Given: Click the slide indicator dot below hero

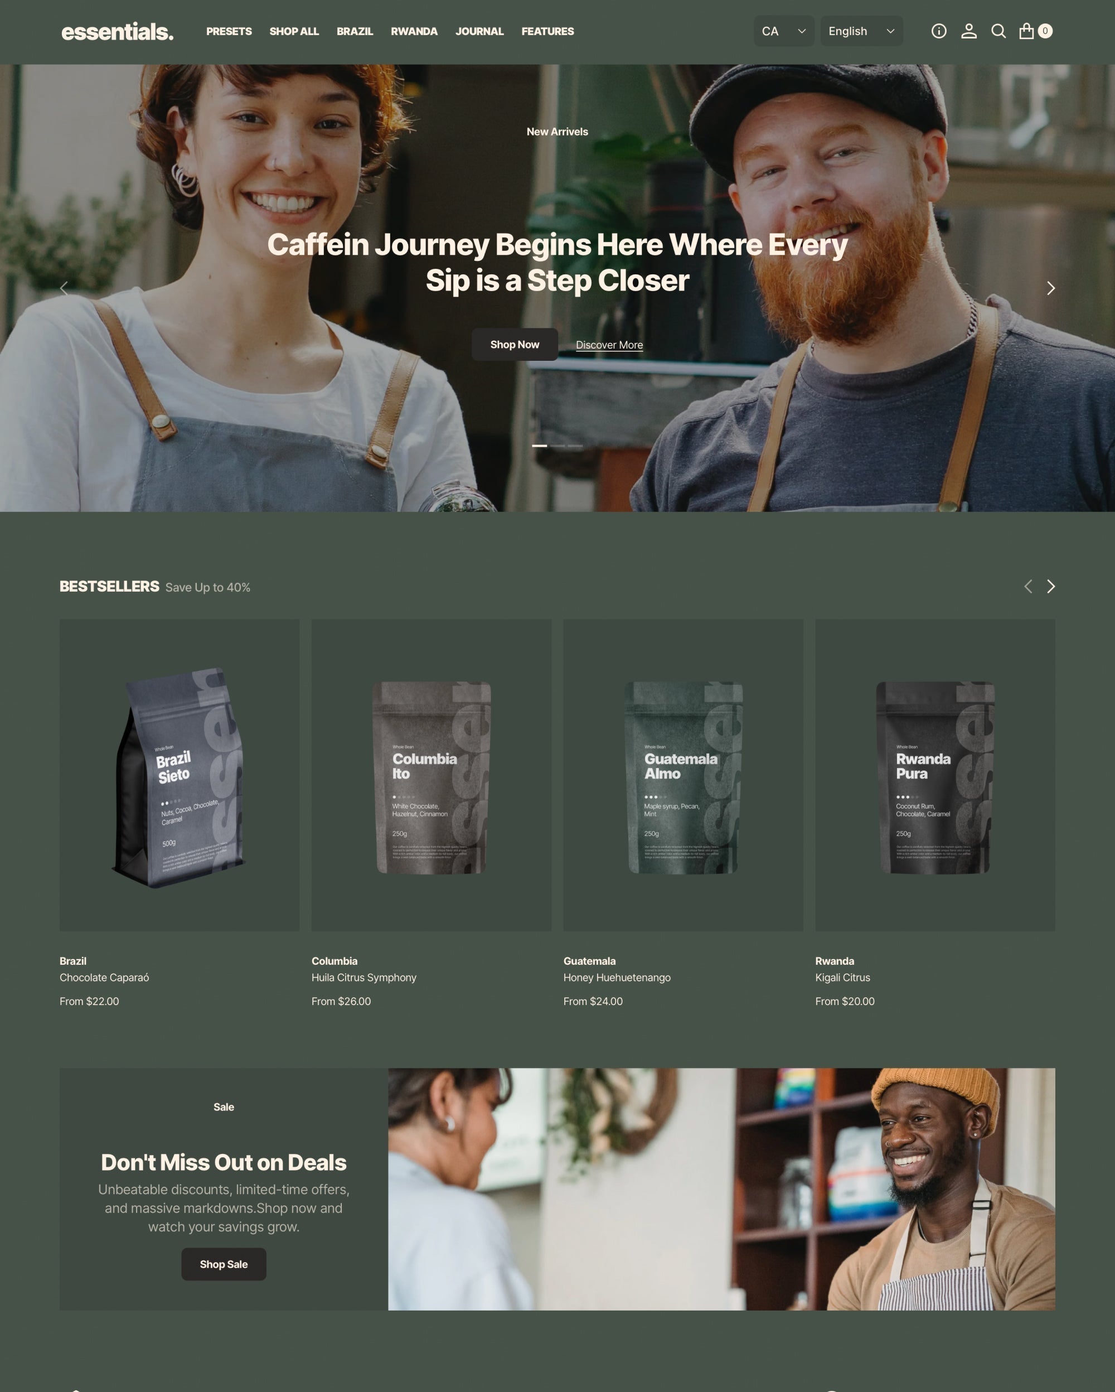Looking at the screenshot, I should click(x=537, y=446).
